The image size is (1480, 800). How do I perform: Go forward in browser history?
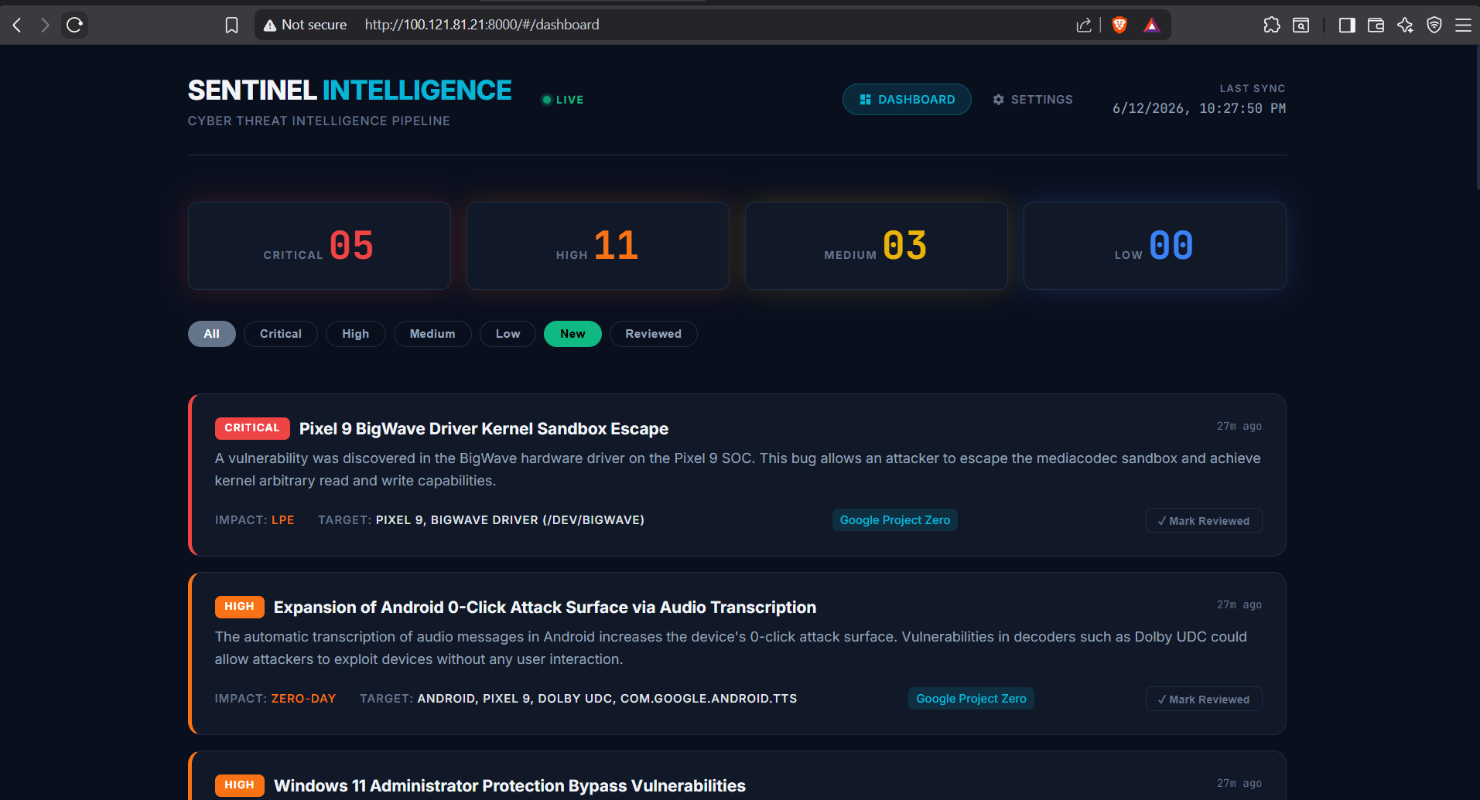point(45,25)
